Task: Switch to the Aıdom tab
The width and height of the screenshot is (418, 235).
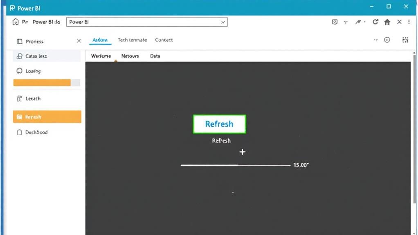Action: tap(100, 40)
